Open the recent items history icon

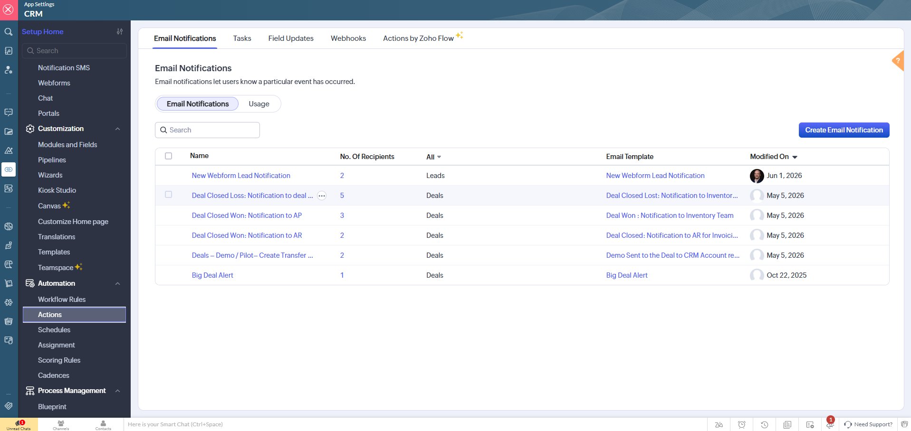point(765,424)
